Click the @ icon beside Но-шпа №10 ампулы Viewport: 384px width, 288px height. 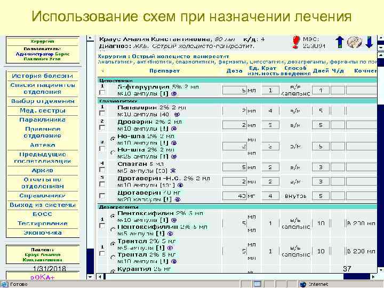point(174,143)
